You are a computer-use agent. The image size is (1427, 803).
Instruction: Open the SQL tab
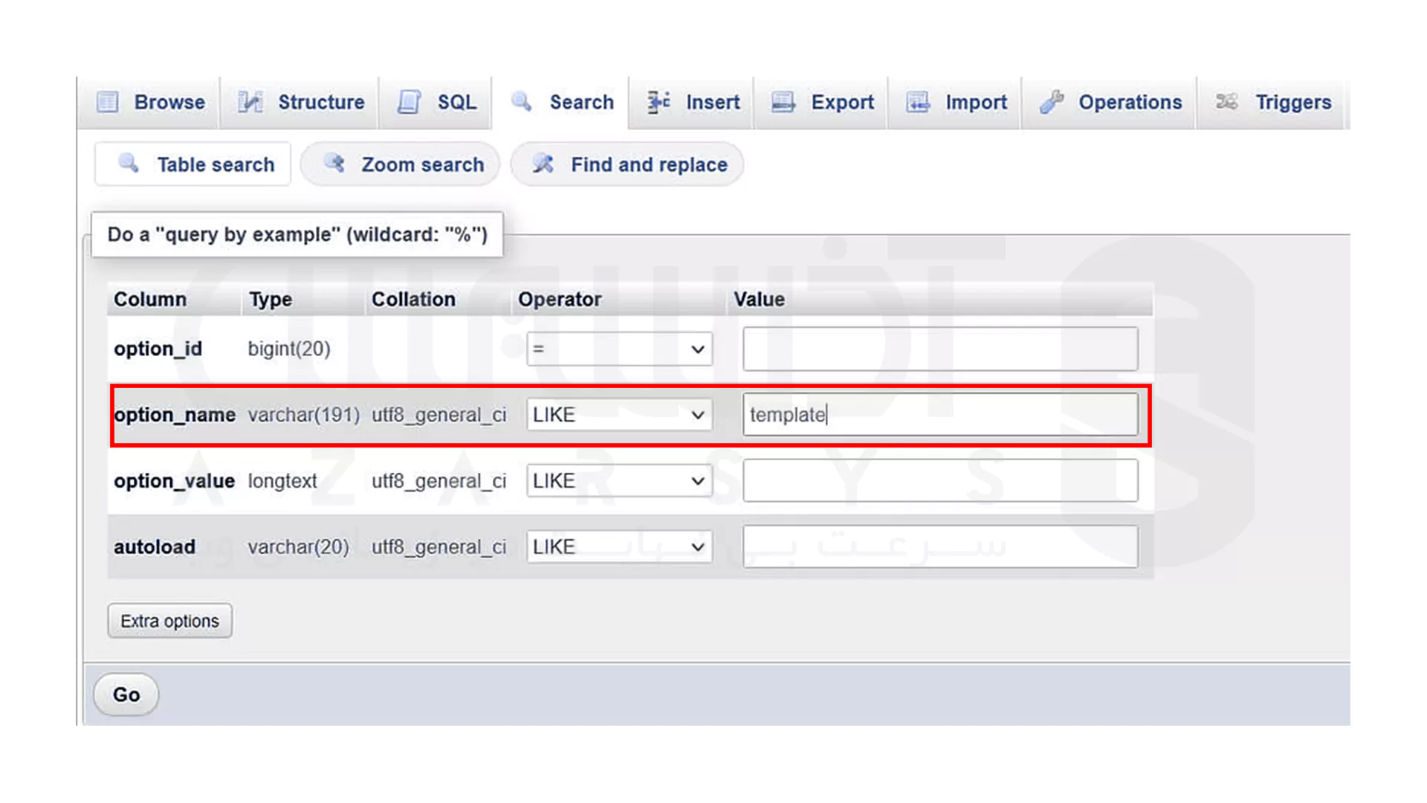point(436,103)
